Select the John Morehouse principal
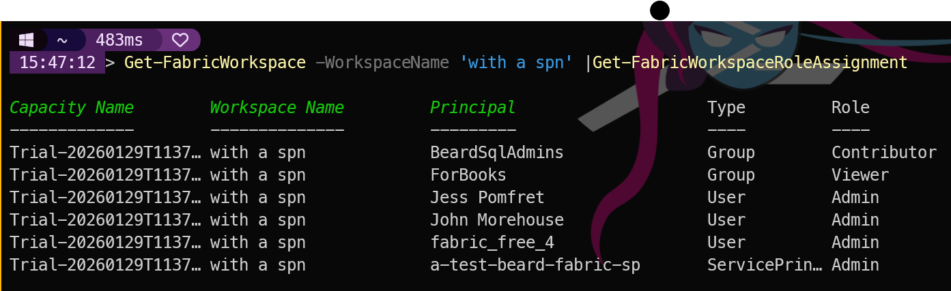Viewport: 951px width, 291px height. (497, 220)
